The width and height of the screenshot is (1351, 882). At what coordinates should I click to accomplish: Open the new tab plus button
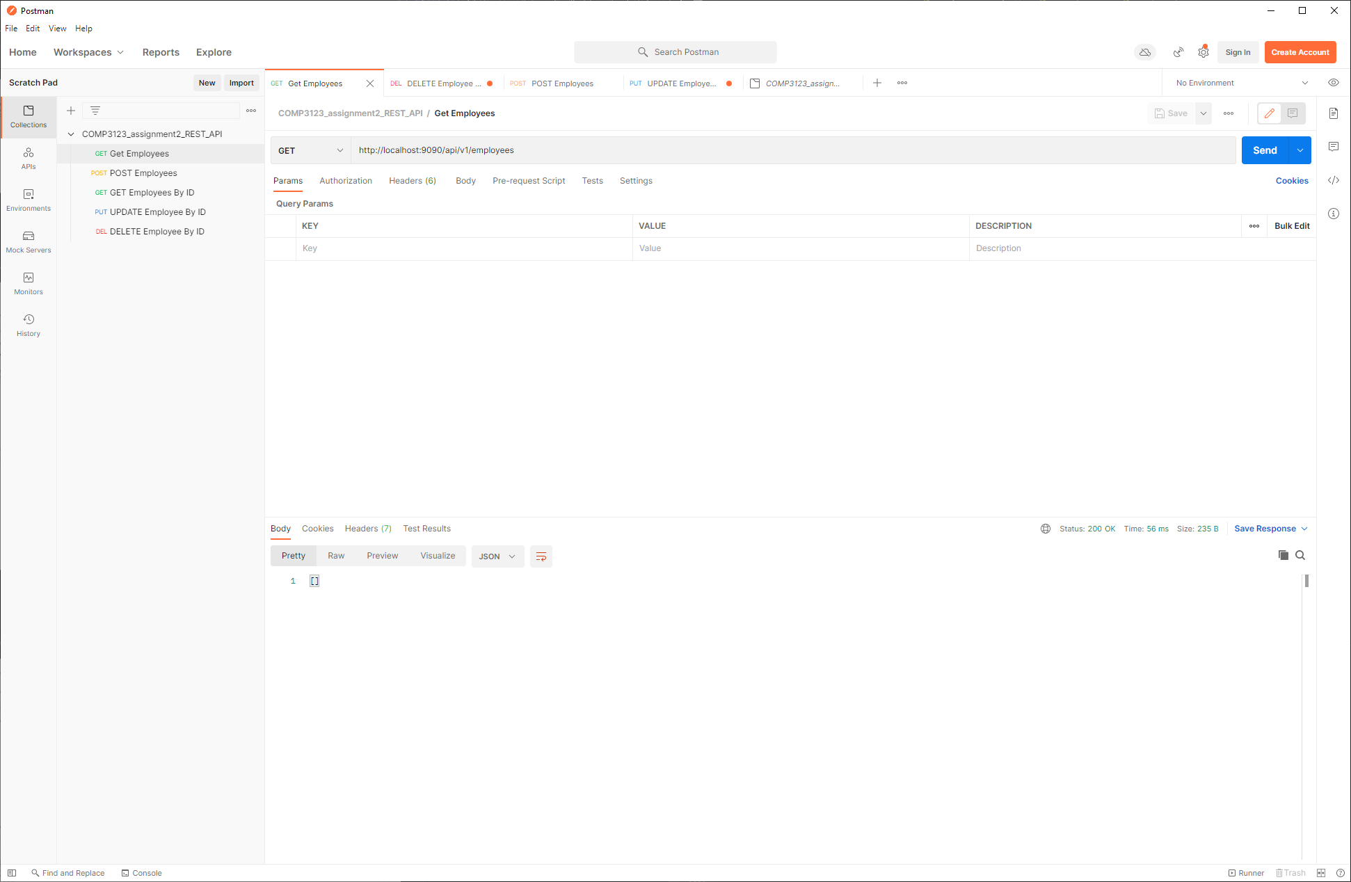(877, 83)
